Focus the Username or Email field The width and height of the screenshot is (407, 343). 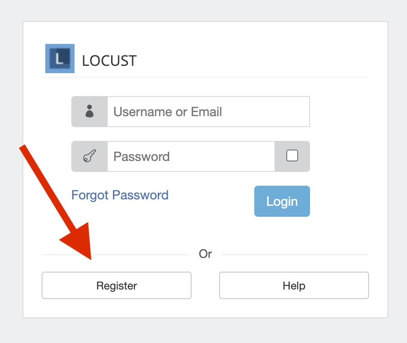[208, 112]
